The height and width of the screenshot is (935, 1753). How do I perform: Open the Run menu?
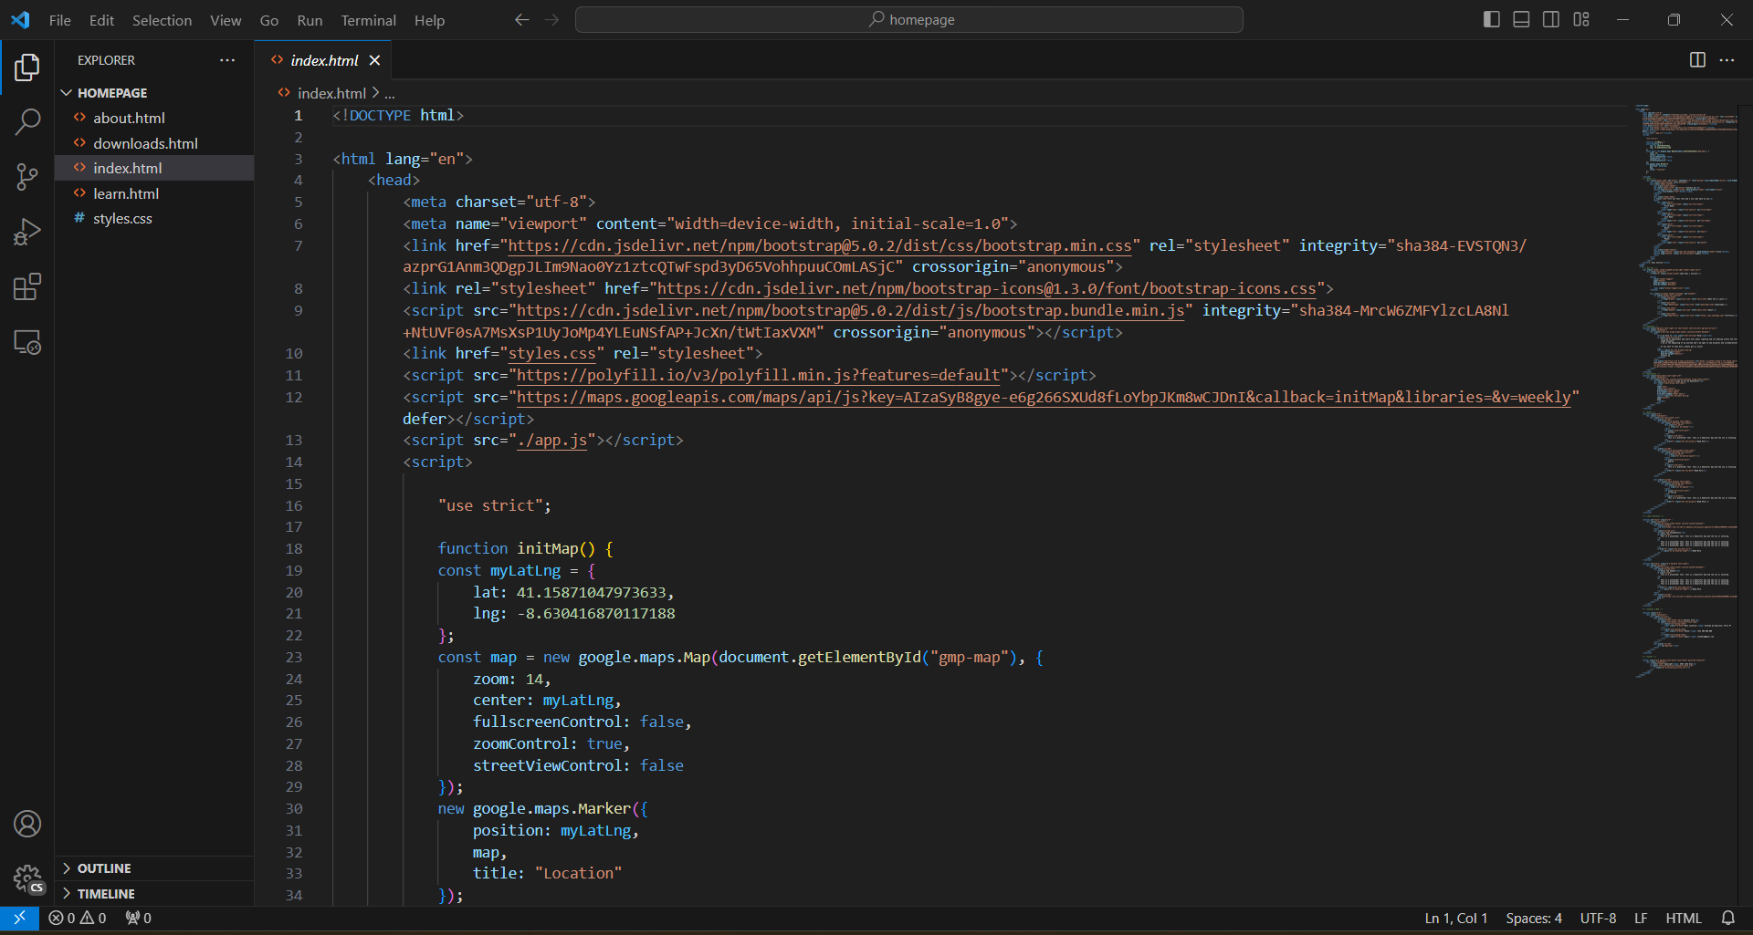(x=310, y=20)
